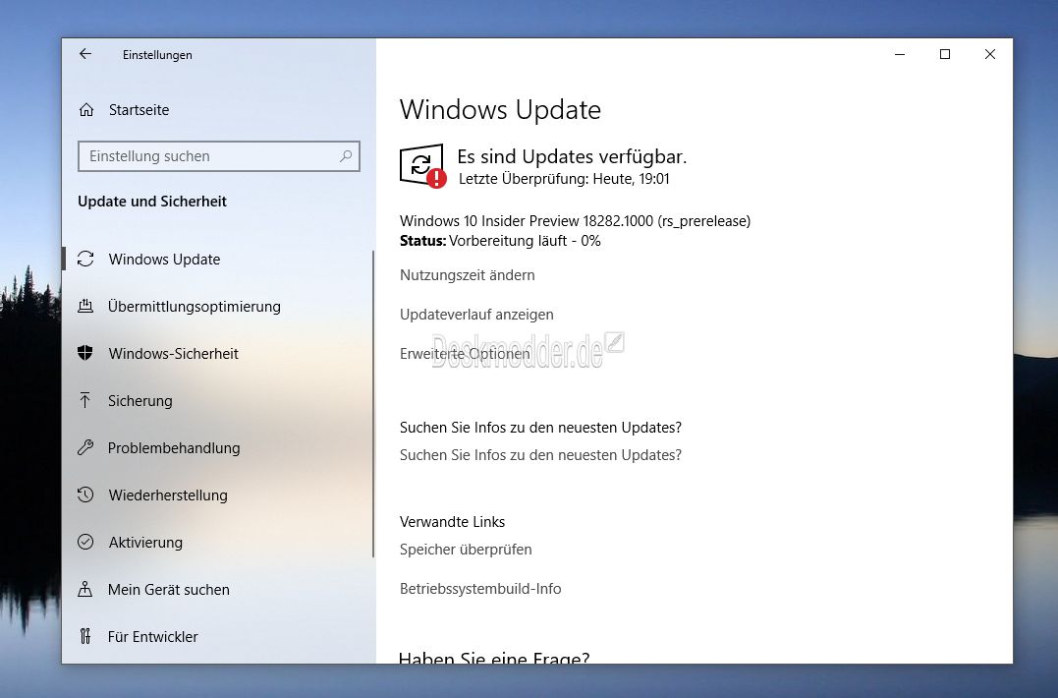Click the 'Einstellungen' window title text
Viewport: 1058px width, 698px height.
pyautogui.click(x=157, y=55)
